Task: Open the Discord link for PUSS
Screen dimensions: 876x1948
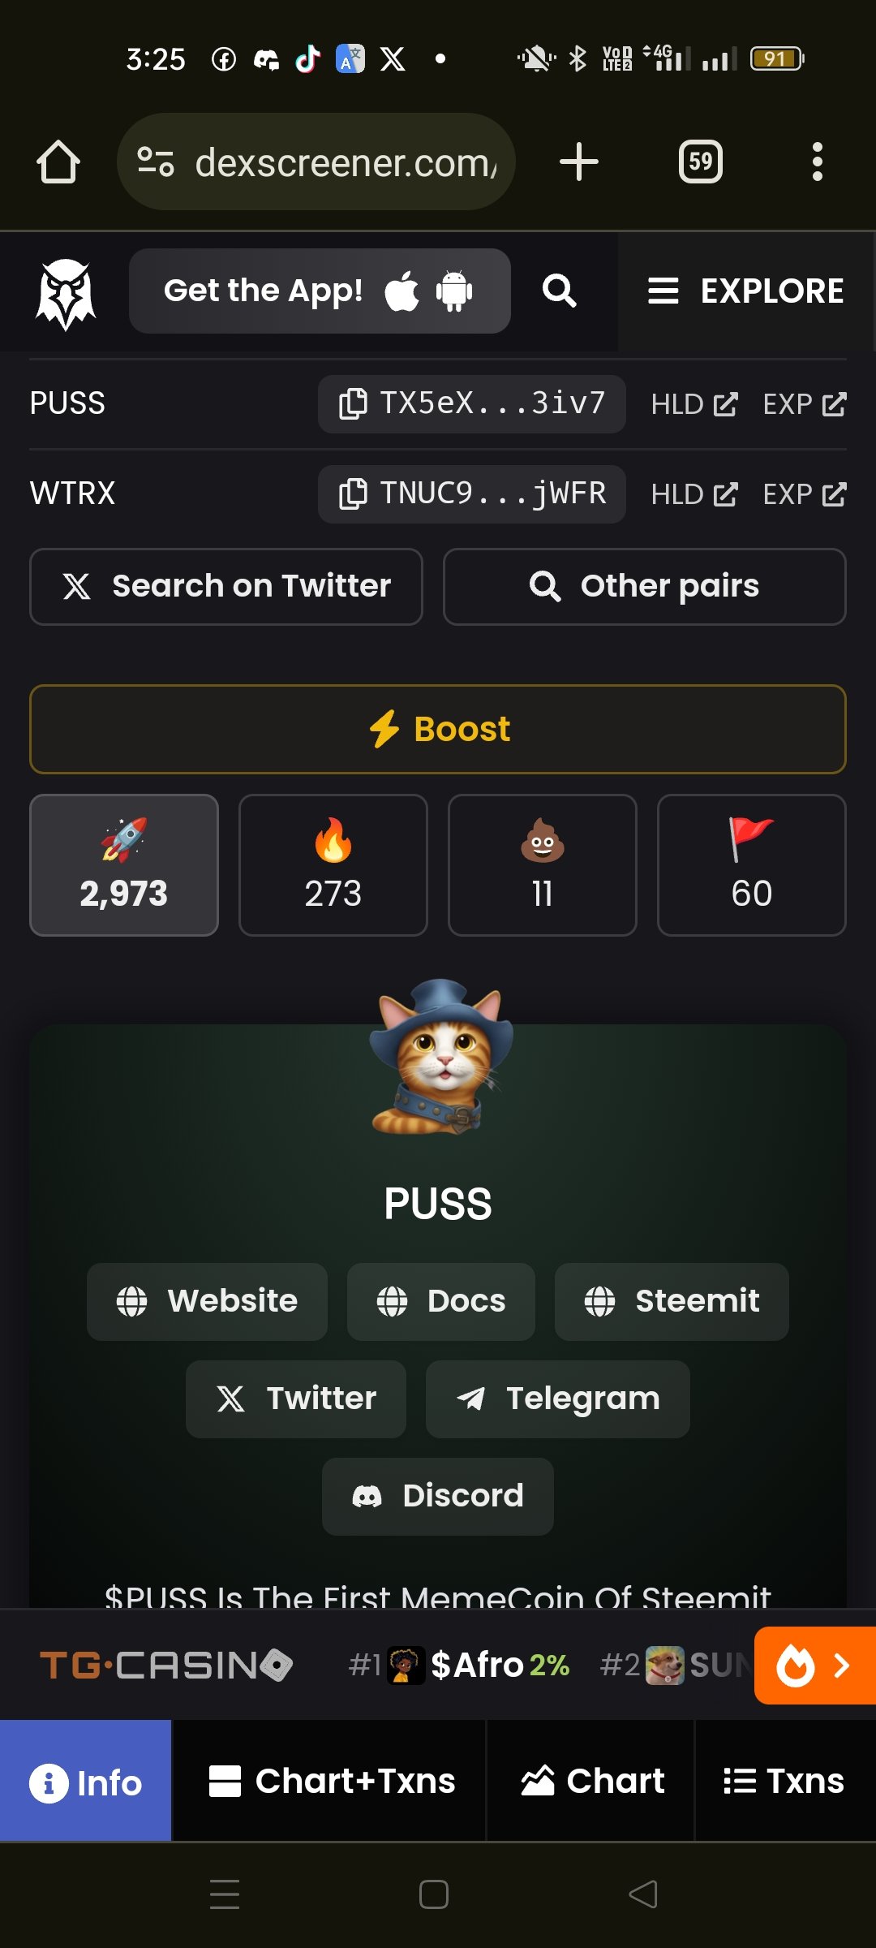Action: 438,1496
